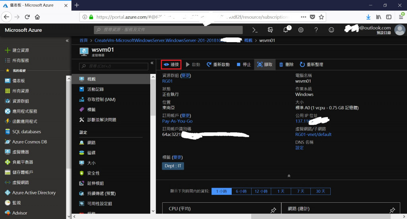This screenshot has width=407, height=219.
Task: Open Pay-As-You-Go subscription link
Action: 177,121
